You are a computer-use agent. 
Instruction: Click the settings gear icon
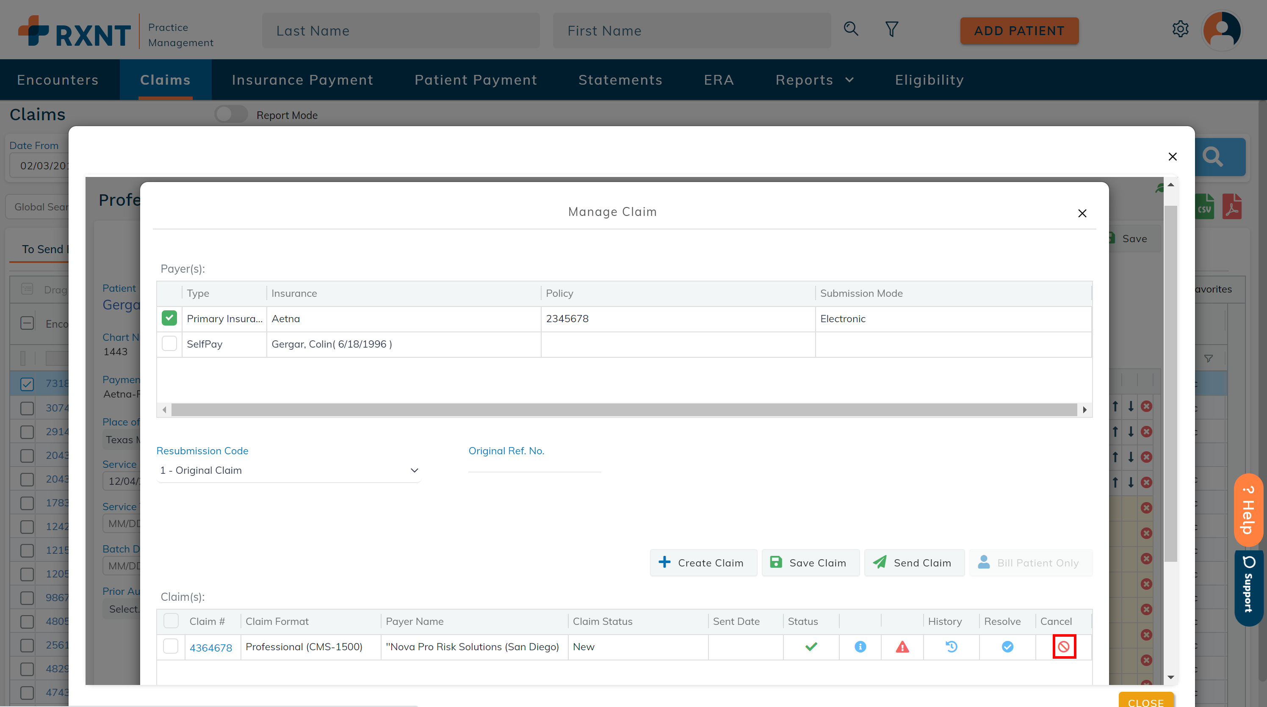click(1180, 30)
